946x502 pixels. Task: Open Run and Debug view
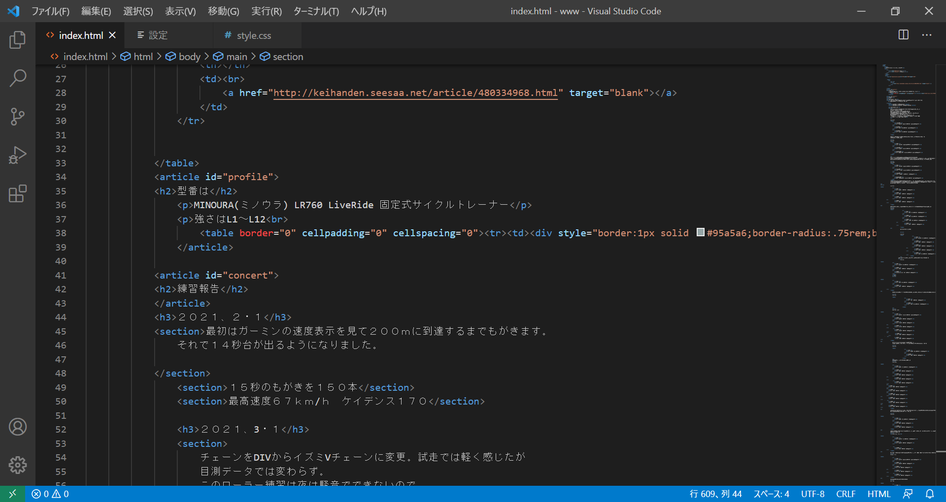18,155
